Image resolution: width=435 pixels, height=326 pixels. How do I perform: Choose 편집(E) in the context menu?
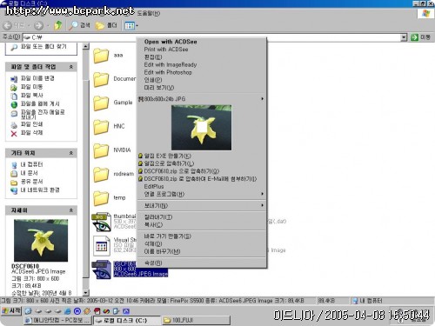[x=202, y=57]
